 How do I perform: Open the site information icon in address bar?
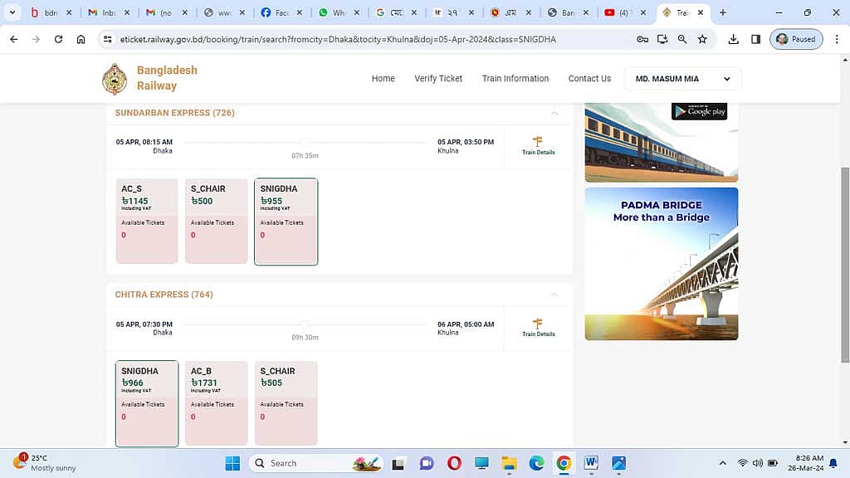tap(108, 39)
